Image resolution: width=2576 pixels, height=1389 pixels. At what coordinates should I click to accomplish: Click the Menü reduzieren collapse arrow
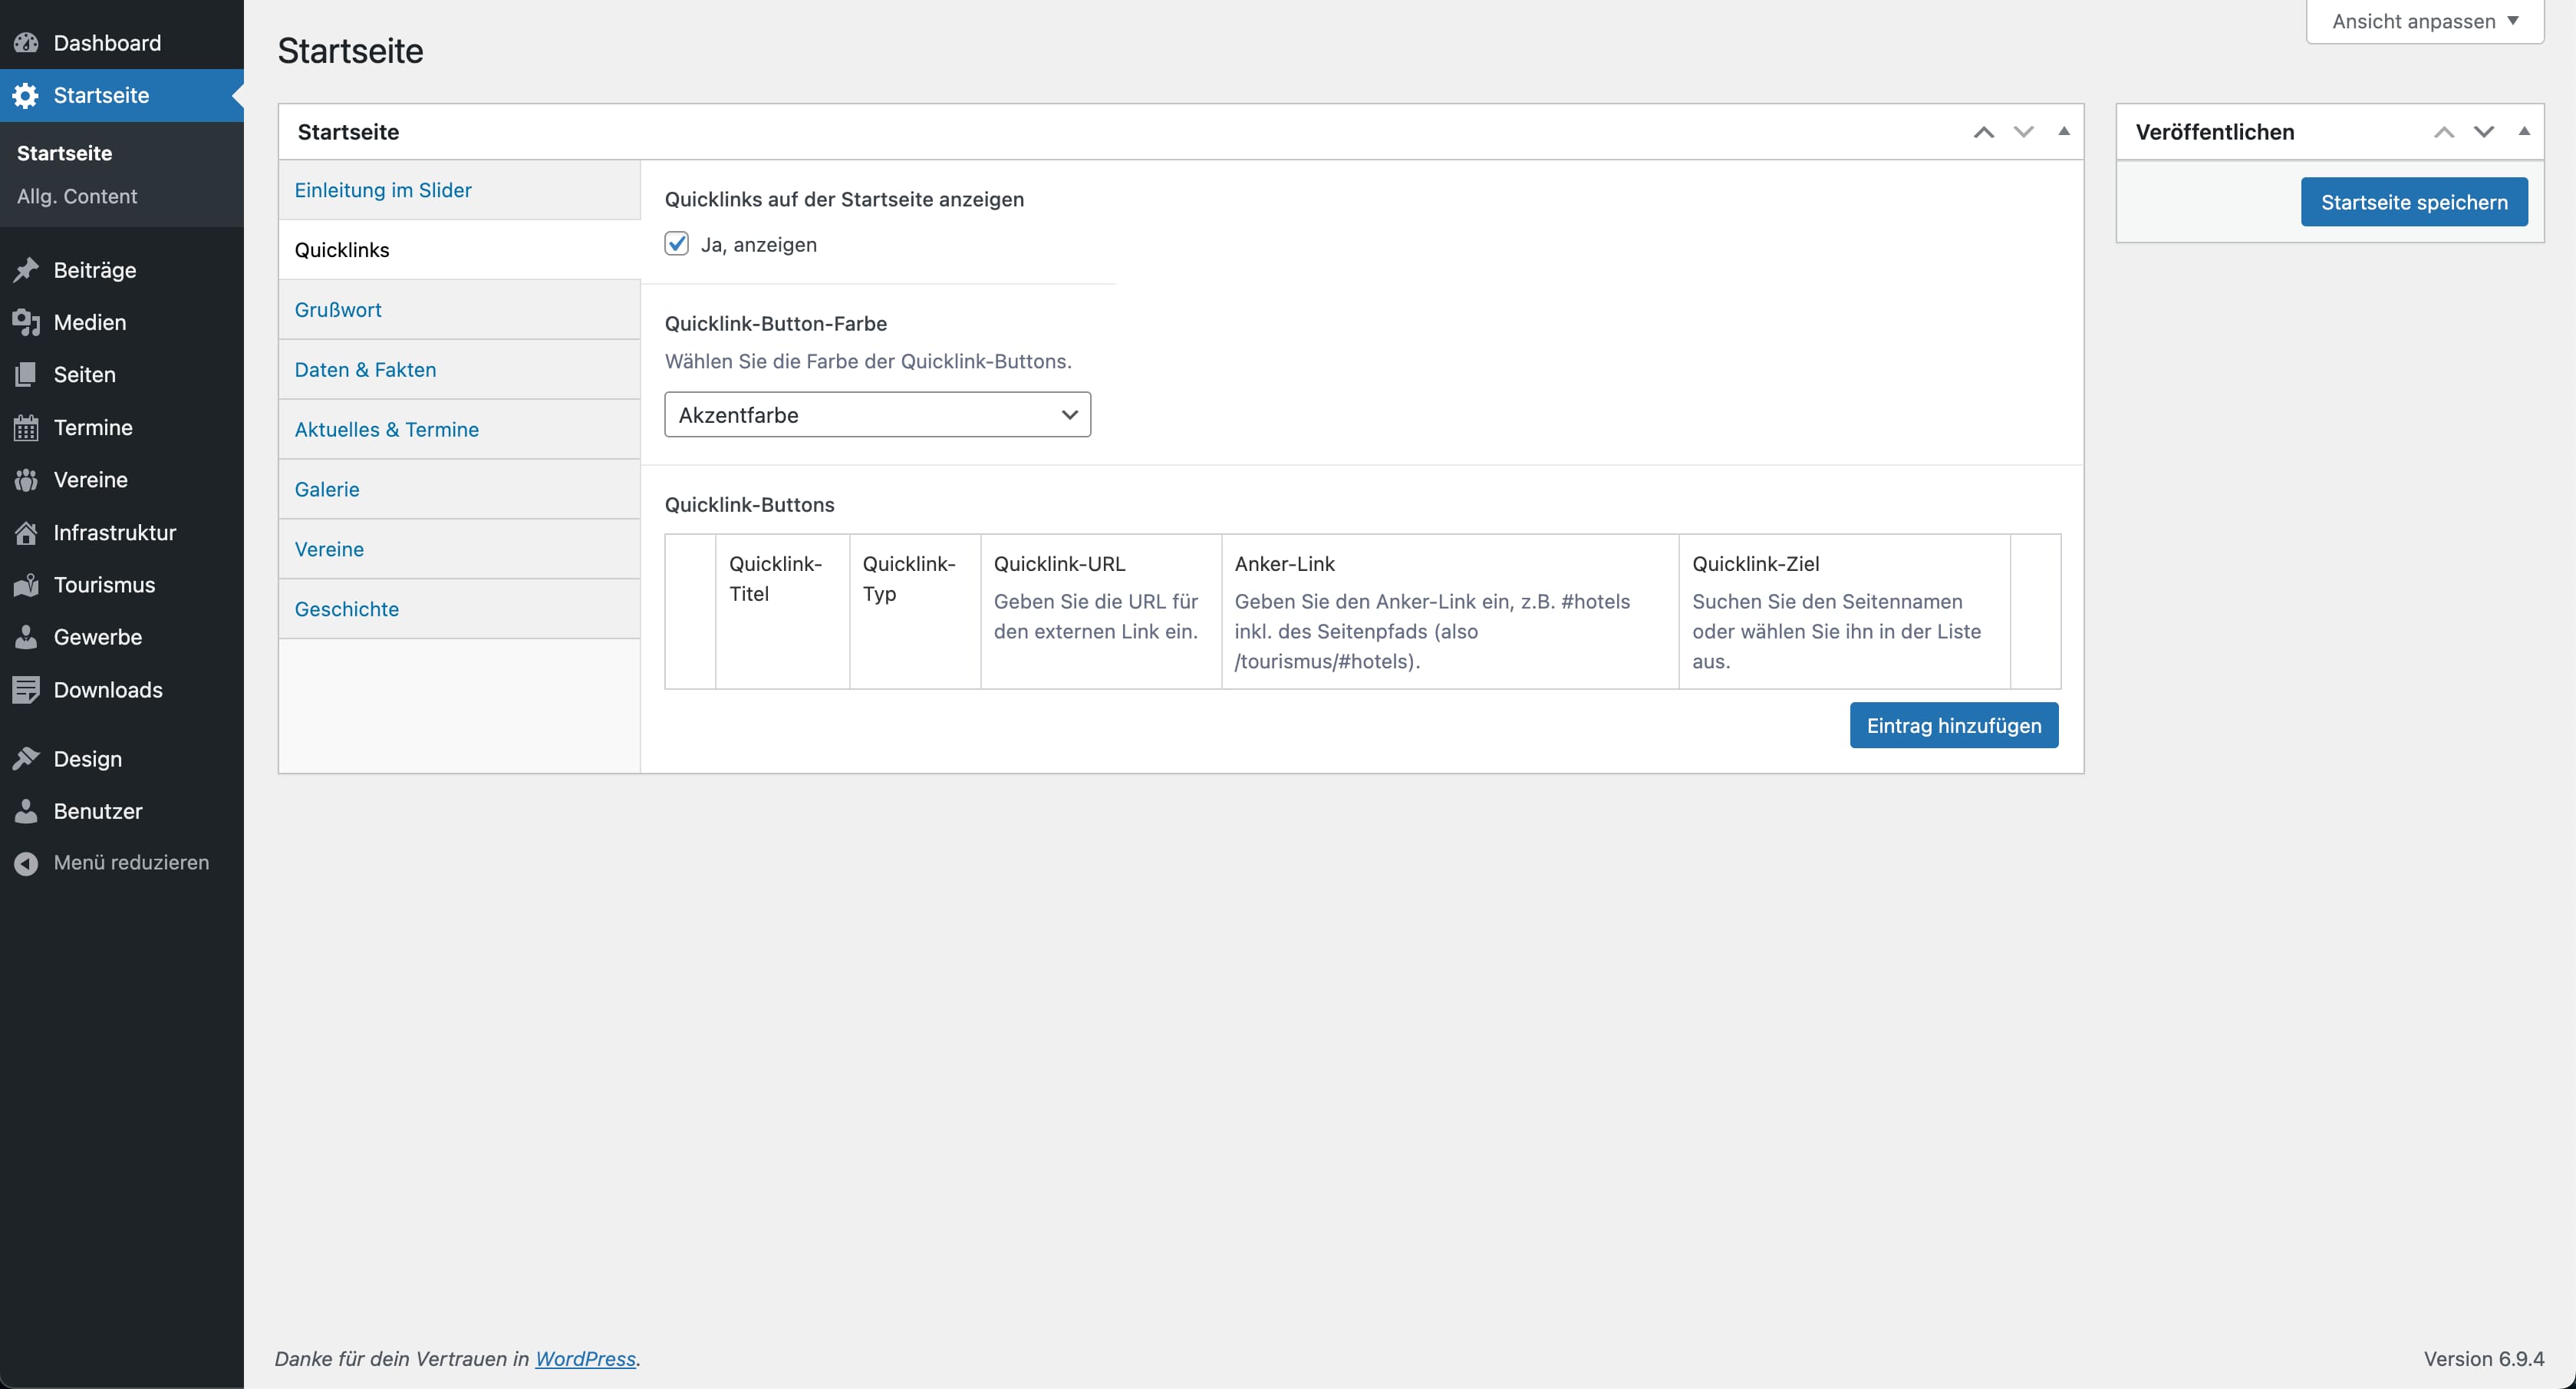(27, 862)
